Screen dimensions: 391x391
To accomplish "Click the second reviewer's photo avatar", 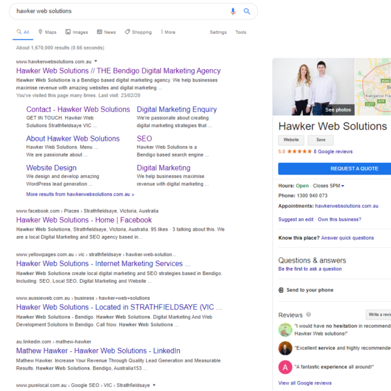I will [285, 349].
